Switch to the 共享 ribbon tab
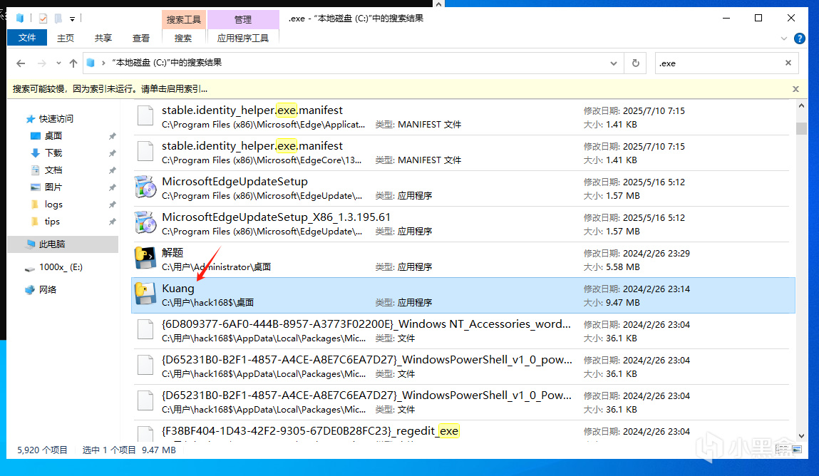The image size is (819, 476). (103, 38)
